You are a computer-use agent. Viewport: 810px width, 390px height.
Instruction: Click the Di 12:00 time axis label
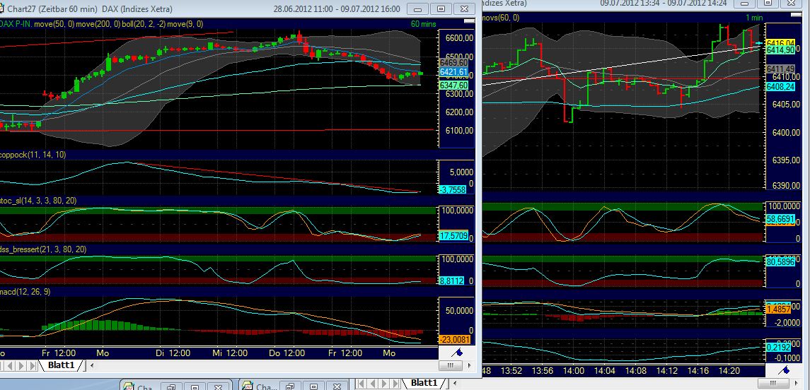[173, 353]
